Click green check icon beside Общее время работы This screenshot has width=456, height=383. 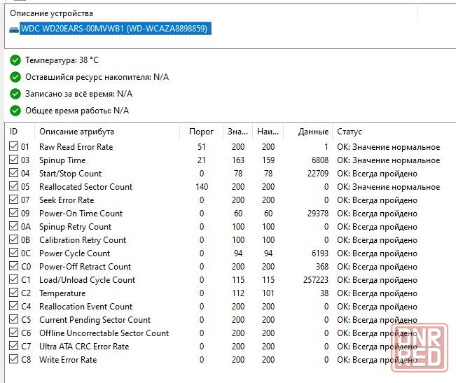point(15,111)
